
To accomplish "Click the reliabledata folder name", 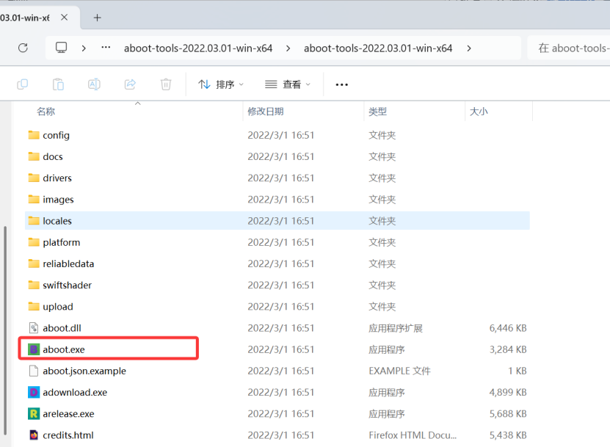I will click(68, 264).
